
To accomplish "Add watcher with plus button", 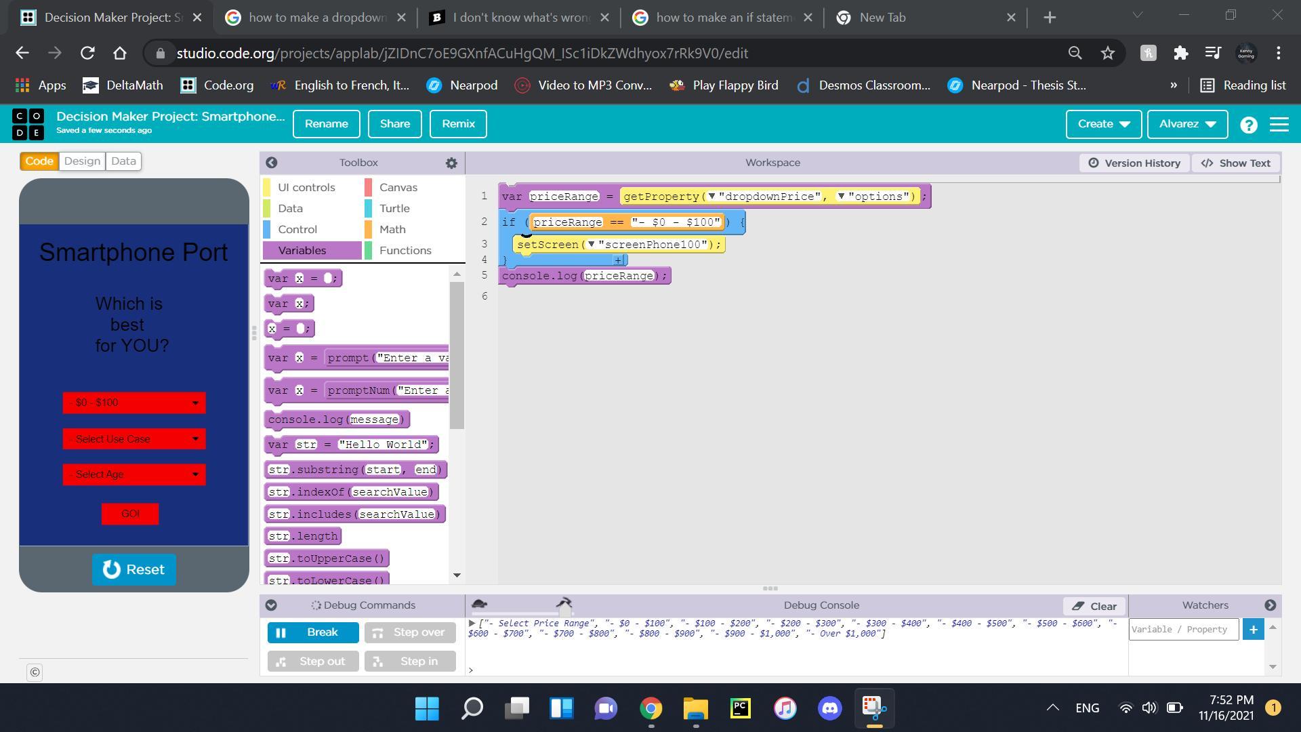I will click(x=1253, y=630).
